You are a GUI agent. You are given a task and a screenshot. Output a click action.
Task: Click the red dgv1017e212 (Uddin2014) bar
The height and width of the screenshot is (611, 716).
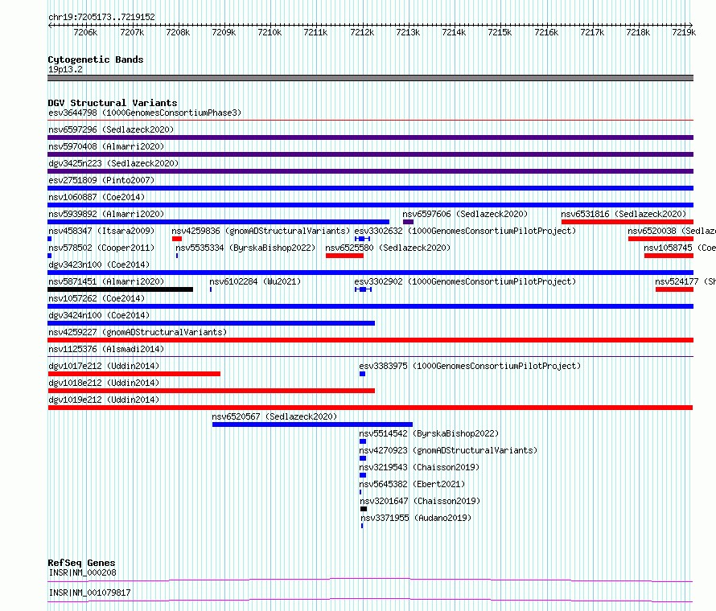click(x=134, y=374)
